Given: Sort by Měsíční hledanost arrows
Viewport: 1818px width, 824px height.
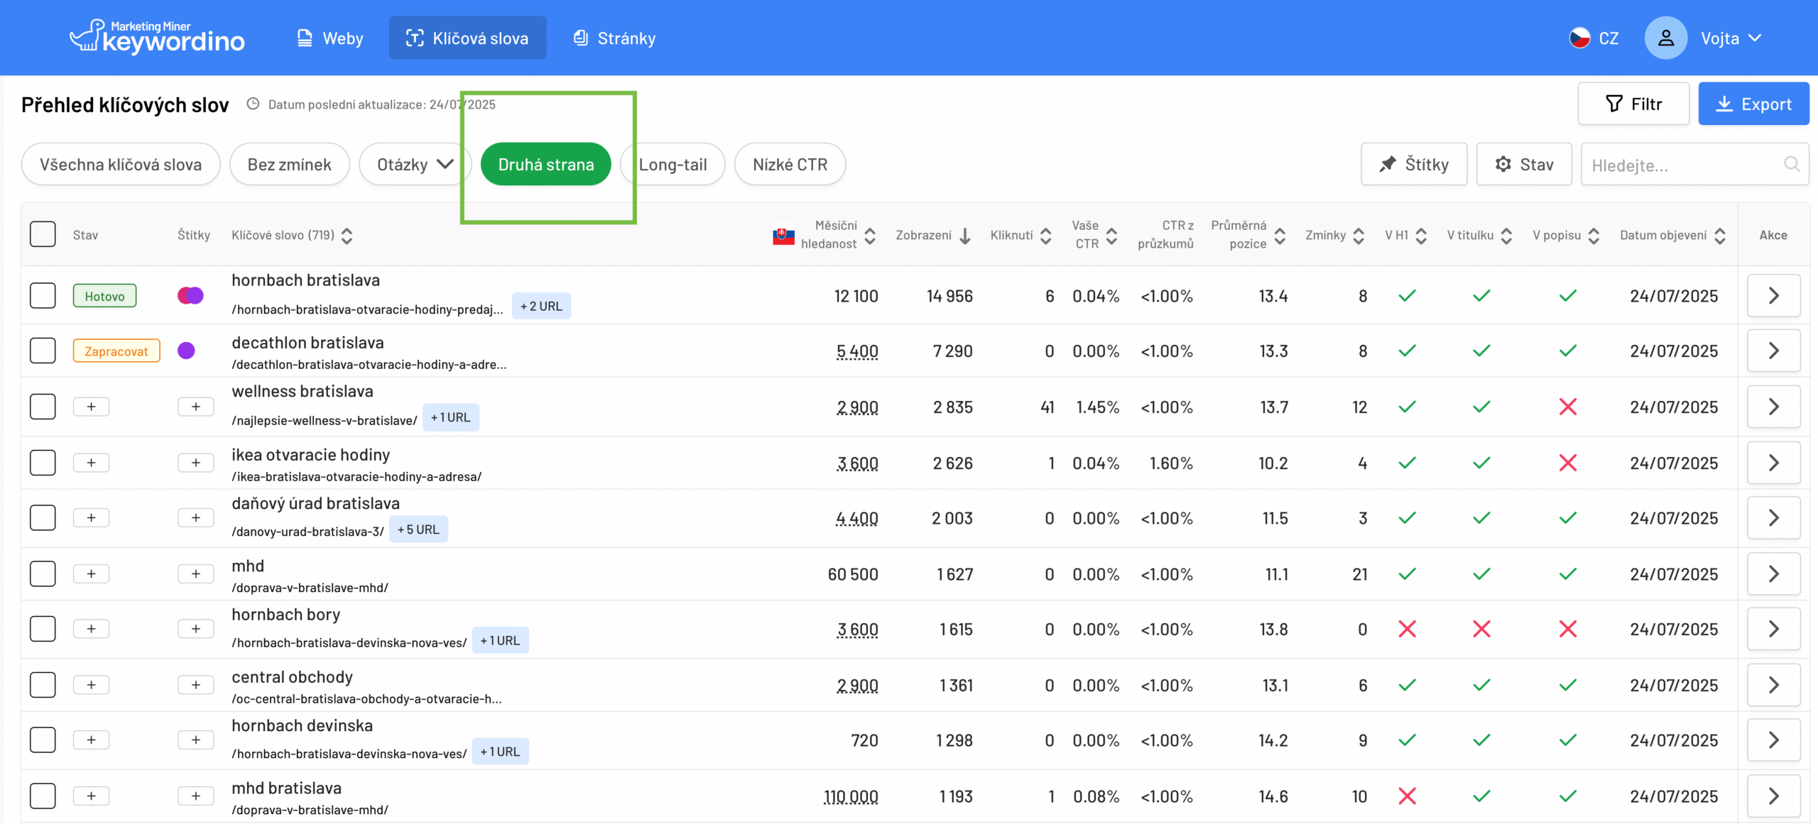Looking at the screenshot, I should (x=870, y=236).
